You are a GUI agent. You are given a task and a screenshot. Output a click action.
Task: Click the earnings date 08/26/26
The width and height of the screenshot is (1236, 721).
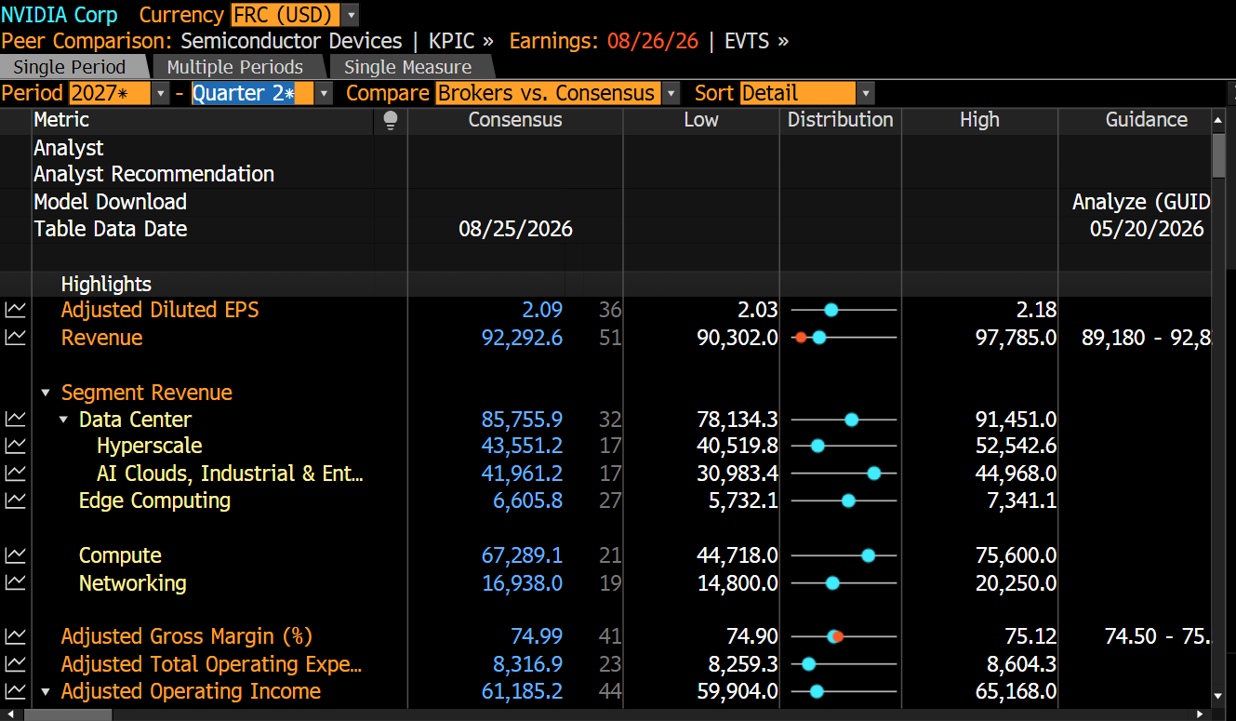(652, 41)
